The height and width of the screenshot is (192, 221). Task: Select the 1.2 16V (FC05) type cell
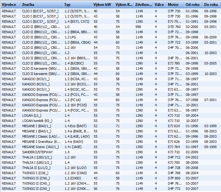76,105
